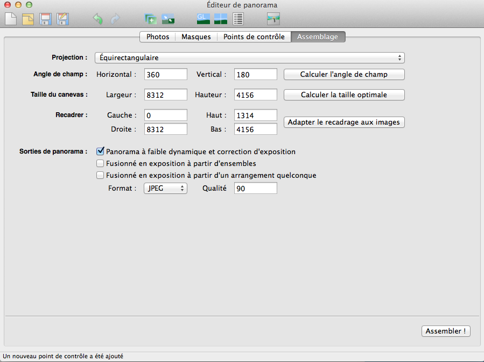Select the Masques tab
Viewport: 484px width, 362px height.
pos(196,37)
